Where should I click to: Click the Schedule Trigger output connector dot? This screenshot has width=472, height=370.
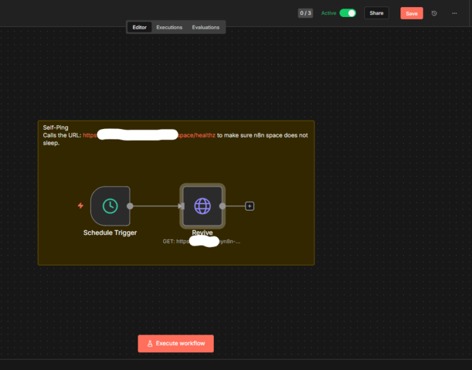130,206
